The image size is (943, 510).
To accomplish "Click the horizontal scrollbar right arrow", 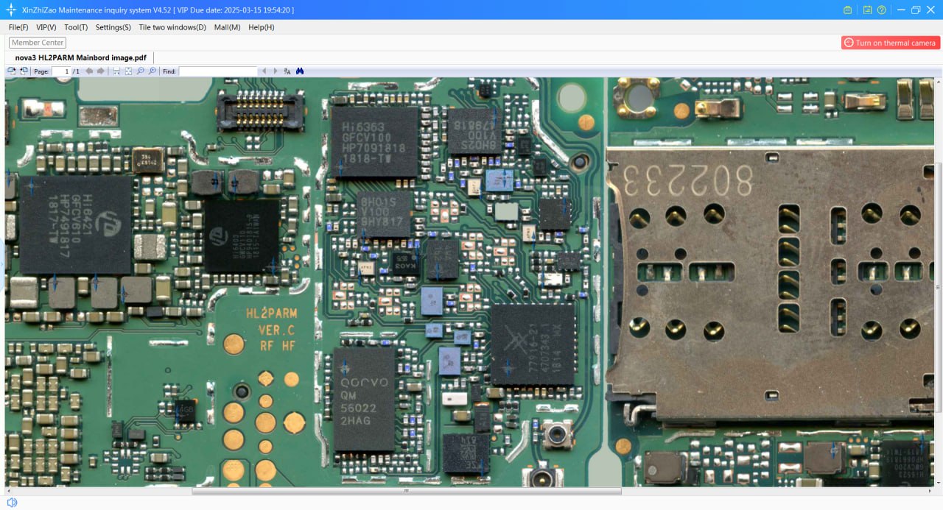I will (930, 490).
